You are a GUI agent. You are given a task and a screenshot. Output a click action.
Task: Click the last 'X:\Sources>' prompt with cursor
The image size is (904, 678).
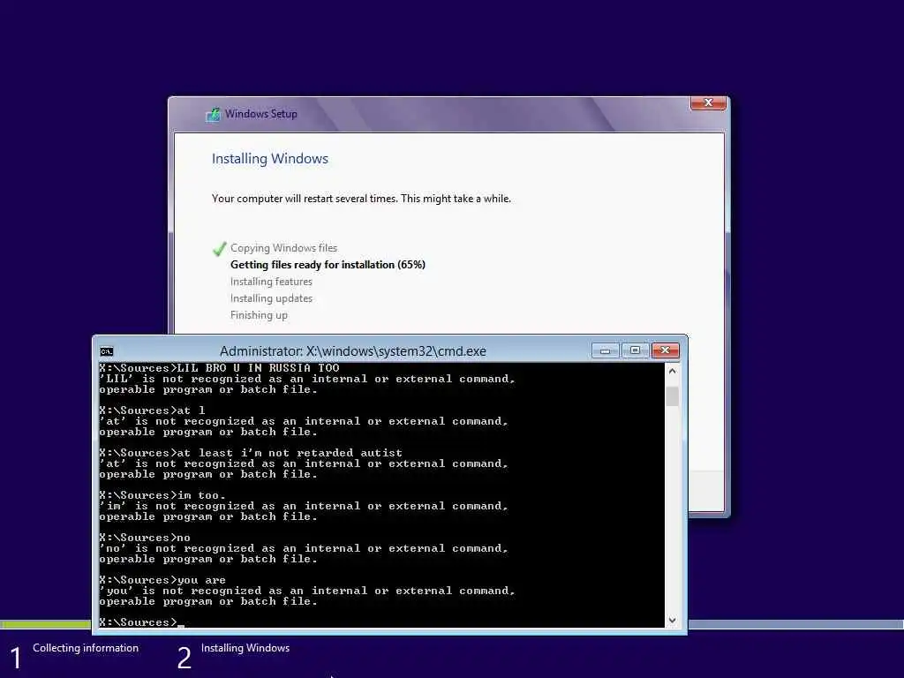141,622
